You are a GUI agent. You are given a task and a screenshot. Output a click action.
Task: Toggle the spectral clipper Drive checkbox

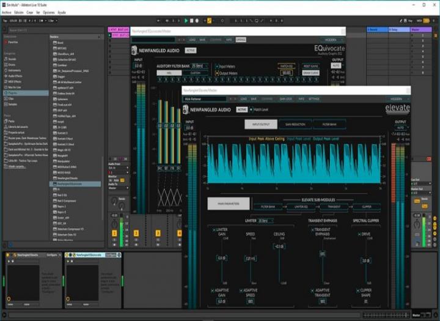click(x=359, y=234)
